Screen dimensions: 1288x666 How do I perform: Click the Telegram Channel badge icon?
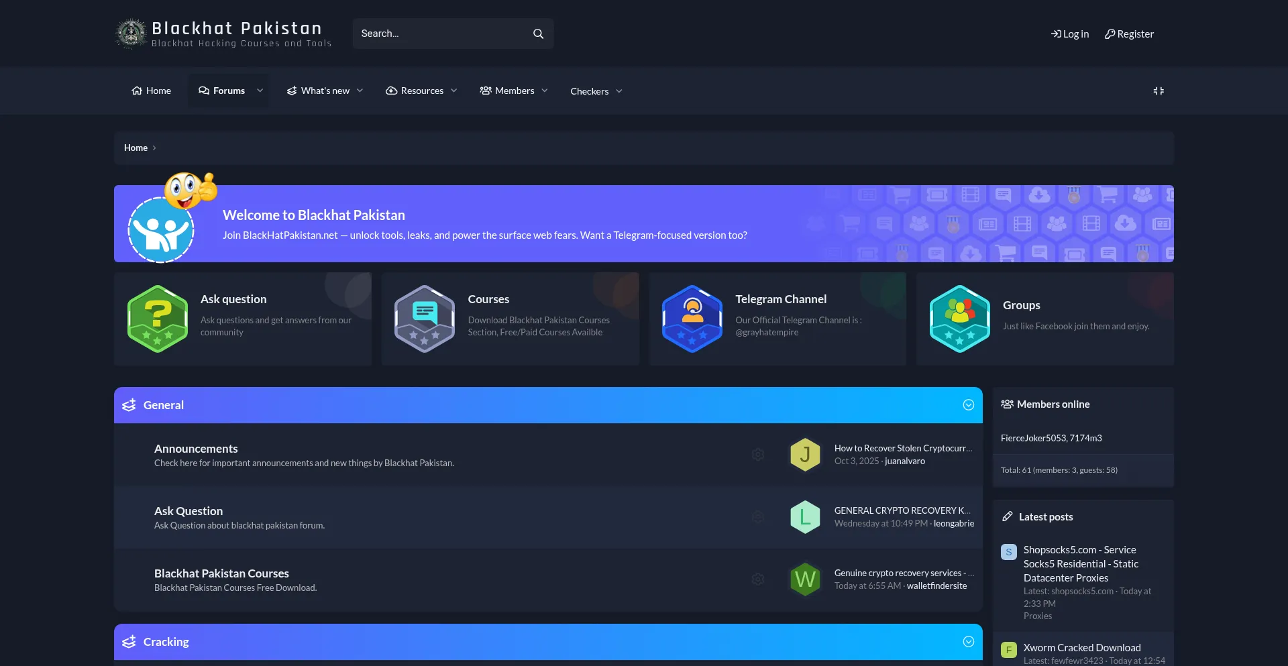692,319
